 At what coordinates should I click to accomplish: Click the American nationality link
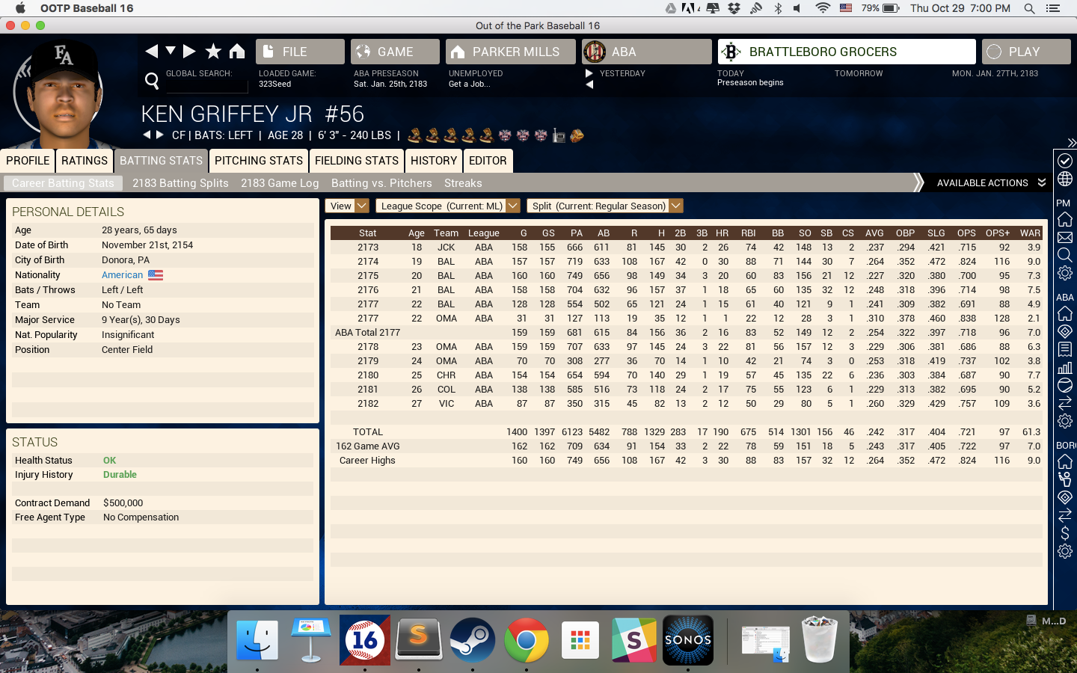pos(122,275)
